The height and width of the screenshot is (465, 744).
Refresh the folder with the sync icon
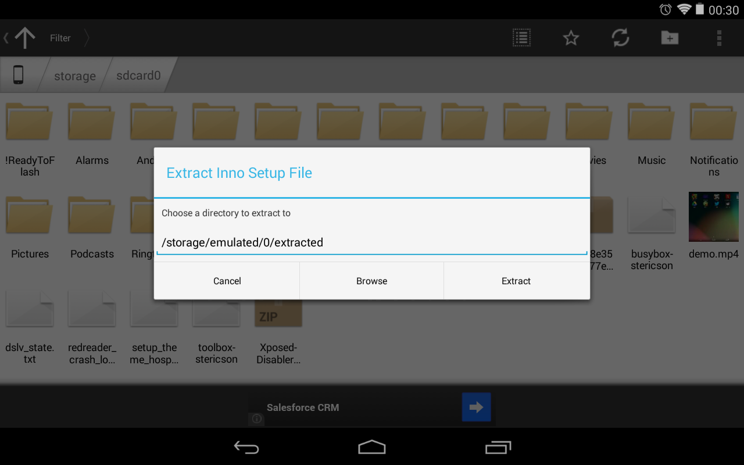tap(620, 38)
